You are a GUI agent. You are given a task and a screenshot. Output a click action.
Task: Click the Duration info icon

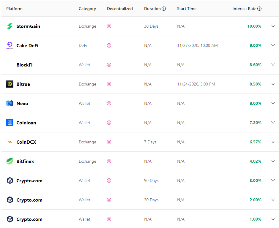(x=164, y=9)
